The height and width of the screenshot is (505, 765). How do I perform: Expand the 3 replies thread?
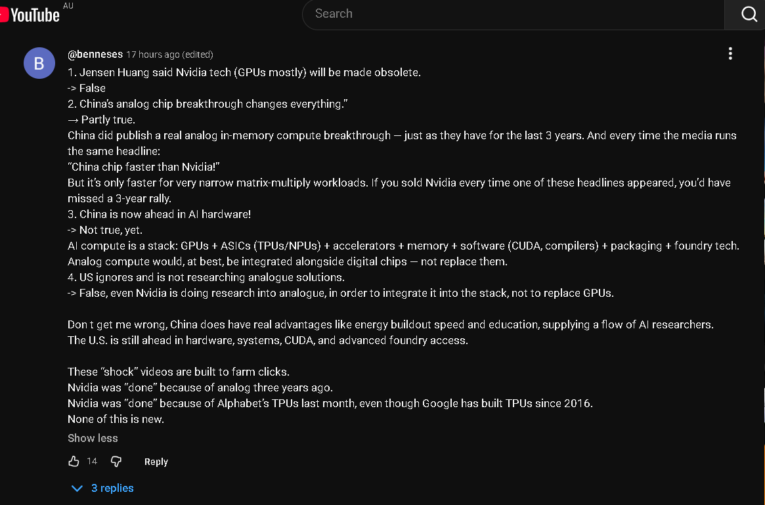(x=103, y=488)
